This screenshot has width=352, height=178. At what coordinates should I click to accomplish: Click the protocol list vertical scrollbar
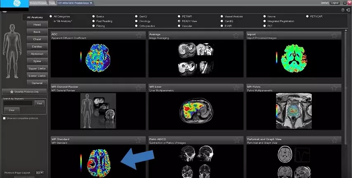(x=346, y=87)
